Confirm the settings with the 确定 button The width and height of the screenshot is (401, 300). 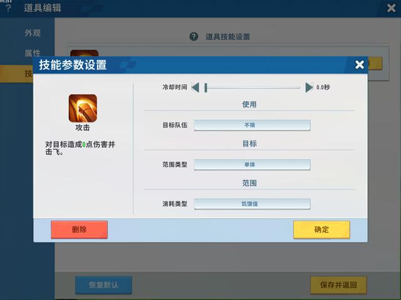tap(321, 229)
